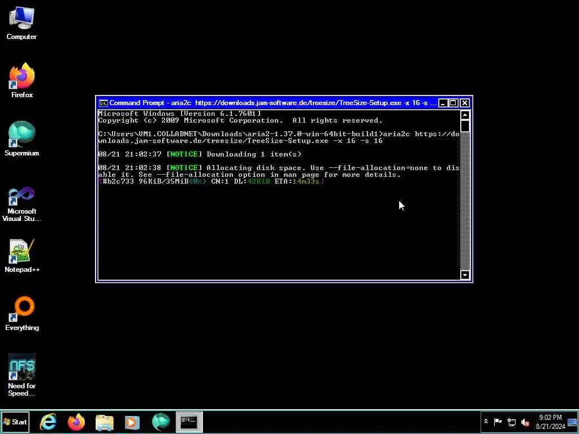Click the Copyright 2009 Microsoft line
The width and height of the screenshot is (579, 434).
tap(240, 120)
